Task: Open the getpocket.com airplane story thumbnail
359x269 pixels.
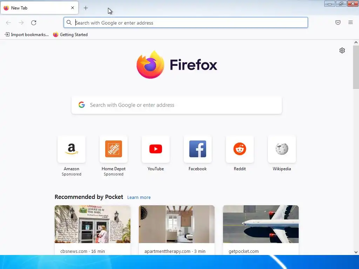Action: point(261,224)
